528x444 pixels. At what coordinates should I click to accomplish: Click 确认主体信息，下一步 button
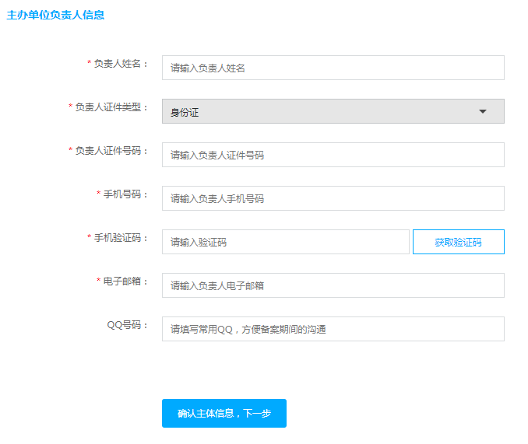click(x=224, y=414)
